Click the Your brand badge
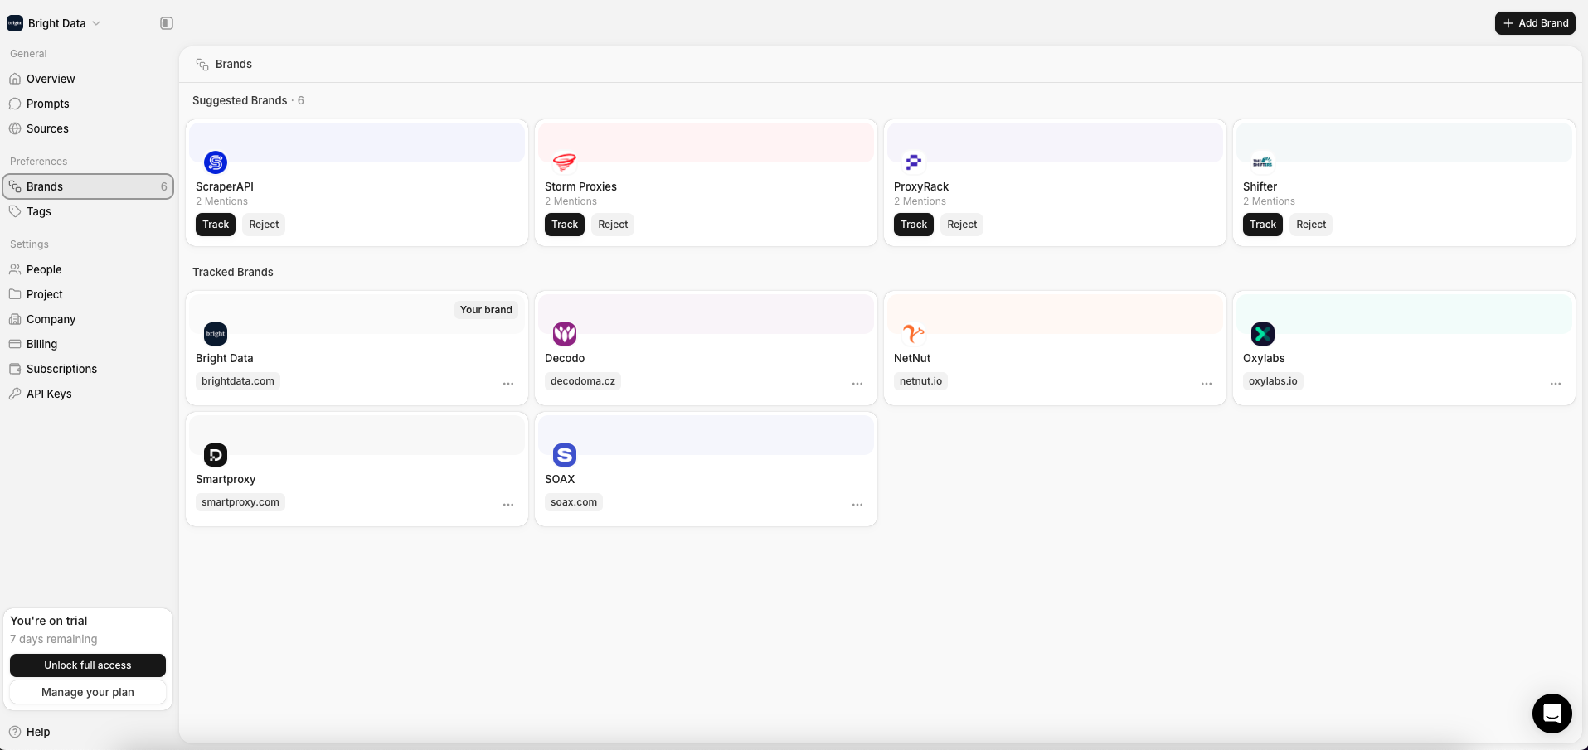This screenshot has height=750, width=1588. tap(486, 310)
